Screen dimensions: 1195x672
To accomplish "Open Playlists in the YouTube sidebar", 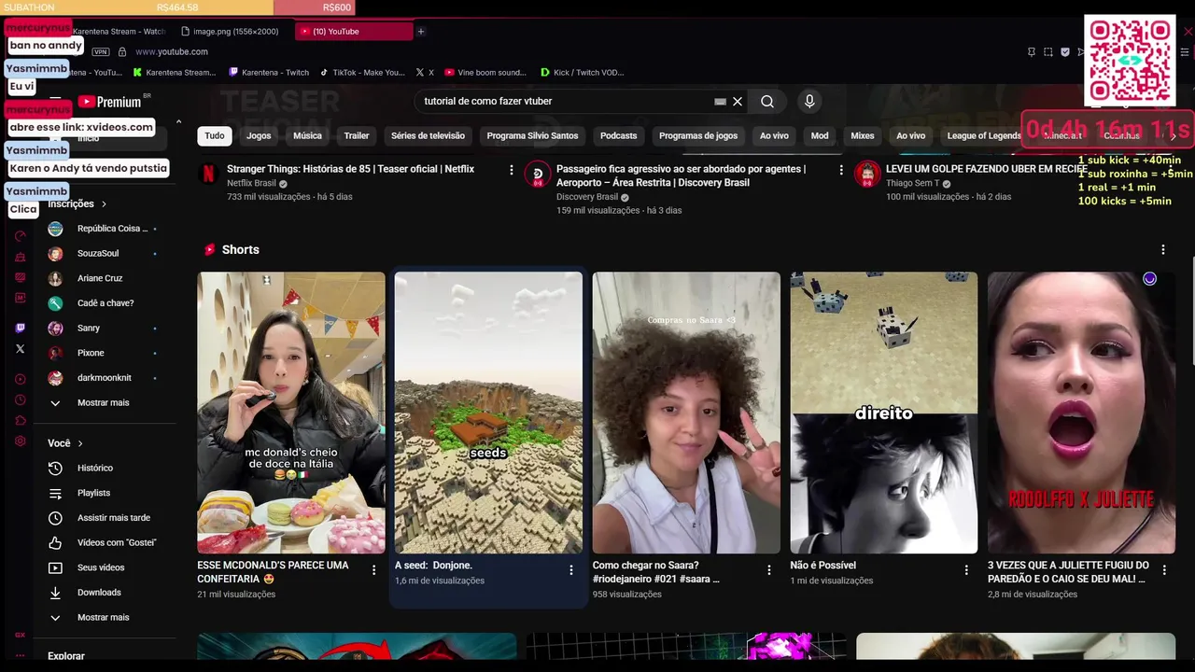I will coord(105,493).
